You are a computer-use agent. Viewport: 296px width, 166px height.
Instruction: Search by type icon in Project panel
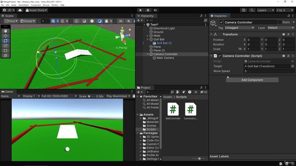[178, 92]
